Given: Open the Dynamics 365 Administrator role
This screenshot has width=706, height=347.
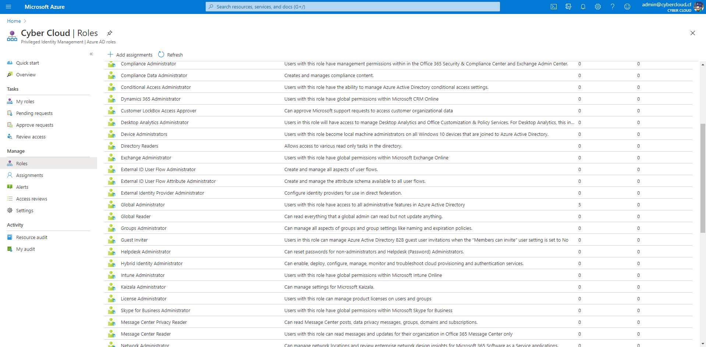Looking at the screenshot, I should 150,99.
